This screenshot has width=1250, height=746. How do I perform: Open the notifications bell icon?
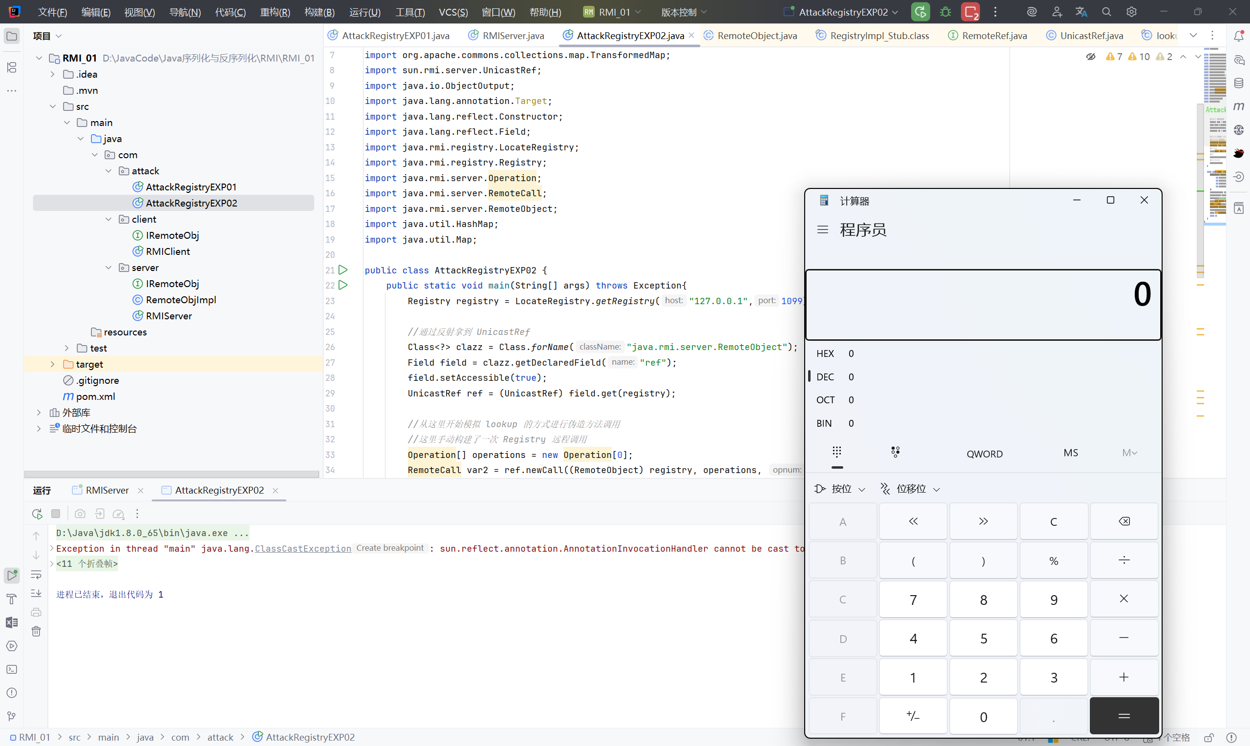(1238, 36)
